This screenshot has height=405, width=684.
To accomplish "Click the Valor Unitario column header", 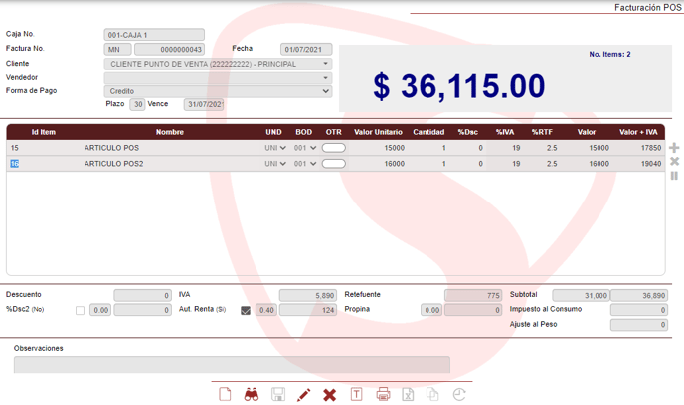I will coord(378,132).
